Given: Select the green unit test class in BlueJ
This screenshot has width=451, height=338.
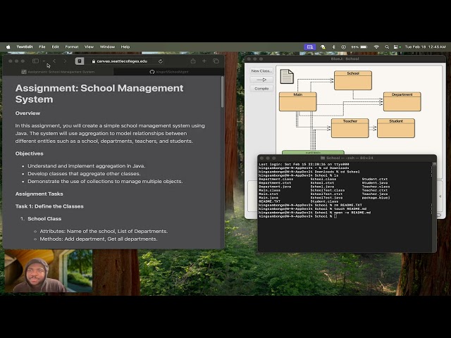Looking at the screenshot, I should (x=313, y=152).
